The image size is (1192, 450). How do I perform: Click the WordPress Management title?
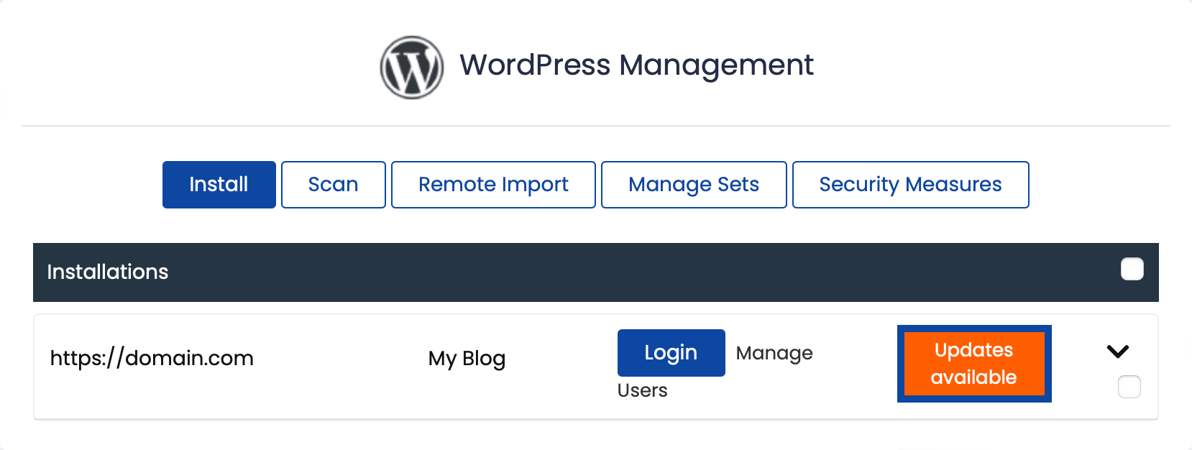(x=636, y=65)
